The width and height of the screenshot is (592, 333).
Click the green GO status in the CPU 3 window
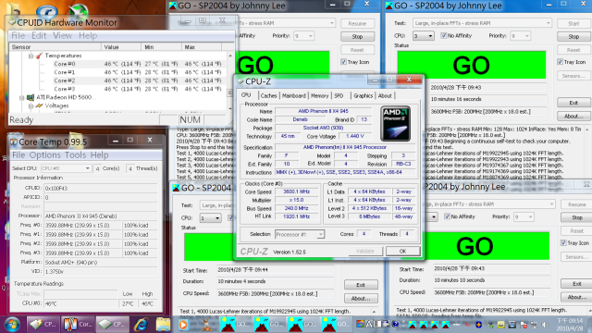point(472,66)
